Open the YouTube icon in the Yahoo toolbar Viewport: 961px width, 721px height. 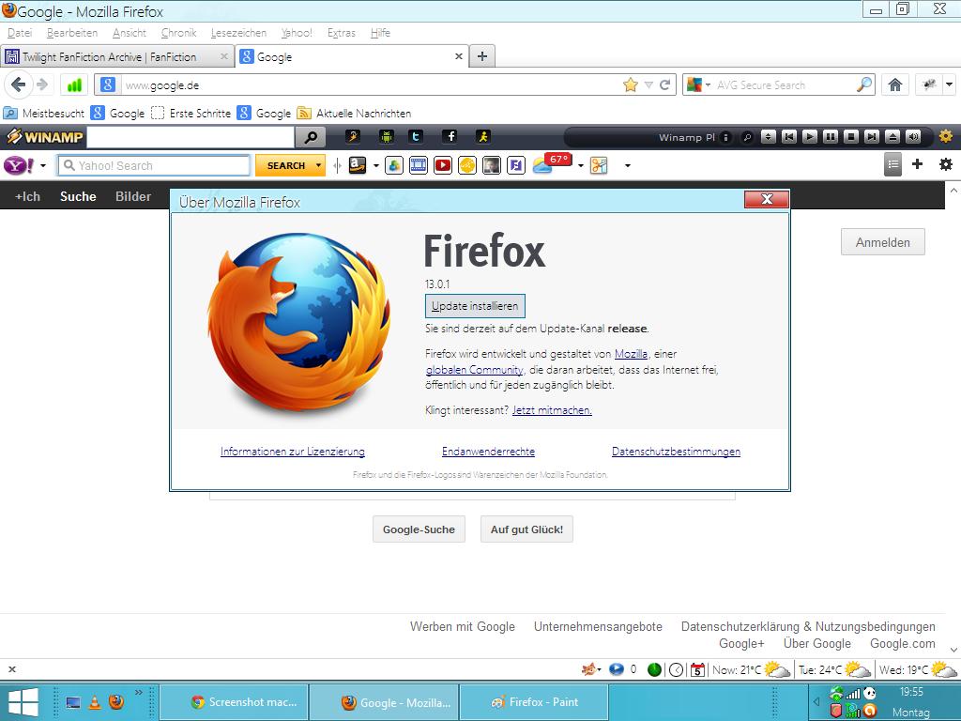click(443, 165)
